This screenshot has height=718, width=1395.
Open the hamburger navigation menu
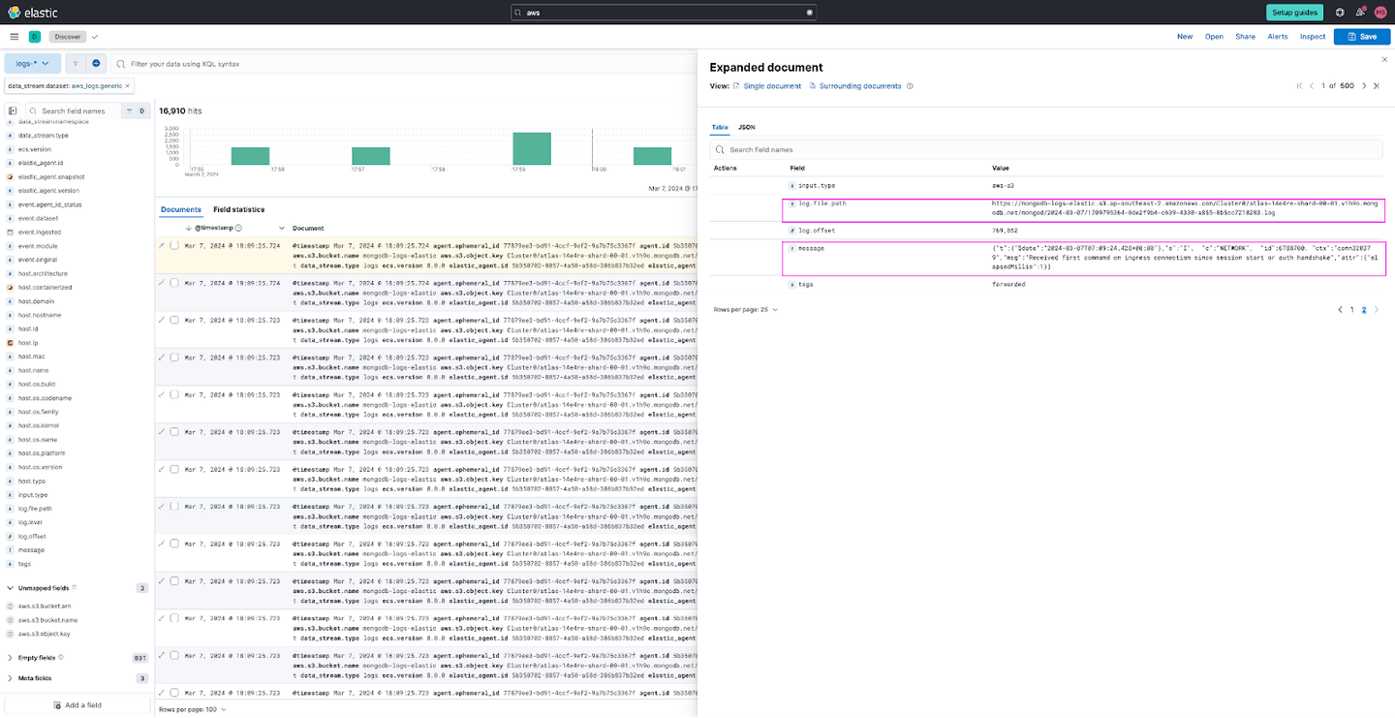(x=14, y=37)
